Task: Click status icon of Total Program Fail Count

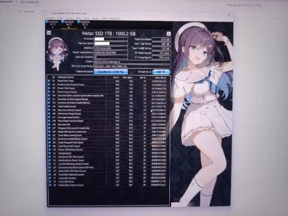Action: point(49,143)
